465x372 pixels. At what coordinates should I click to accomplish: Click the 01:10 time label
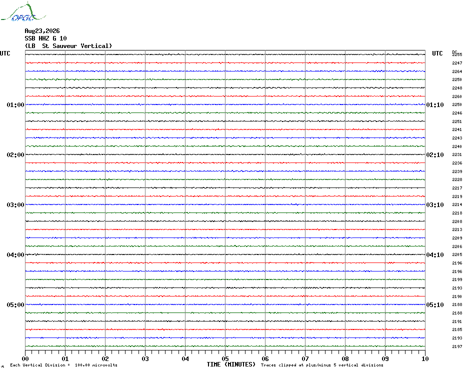tap(435, 104)
